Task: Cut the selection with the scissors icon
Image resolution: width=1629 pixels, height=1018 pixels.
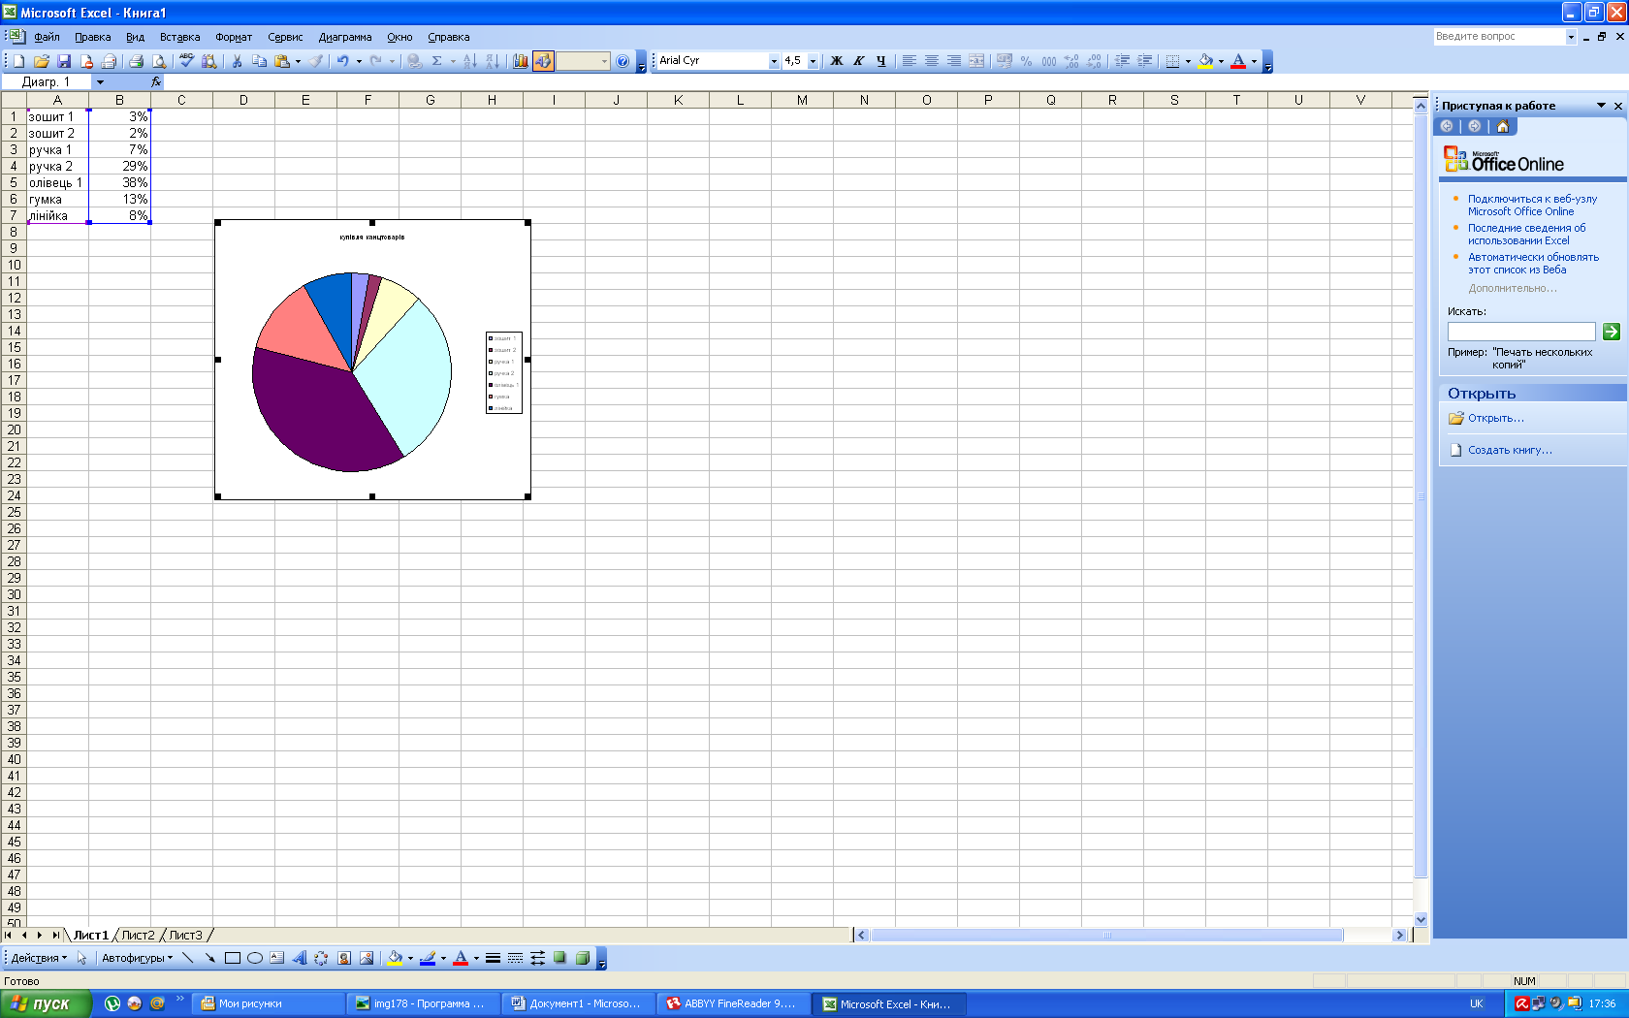Action: pos(236,61)
